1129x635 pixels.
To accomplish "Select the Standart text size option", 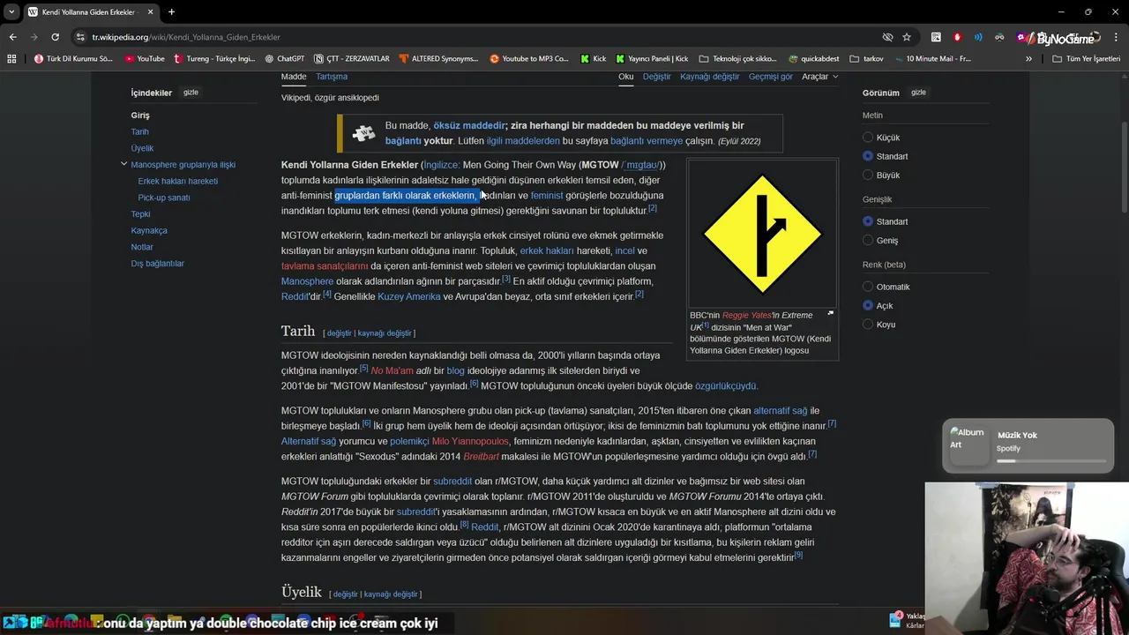I will click(x=868, y=156).
